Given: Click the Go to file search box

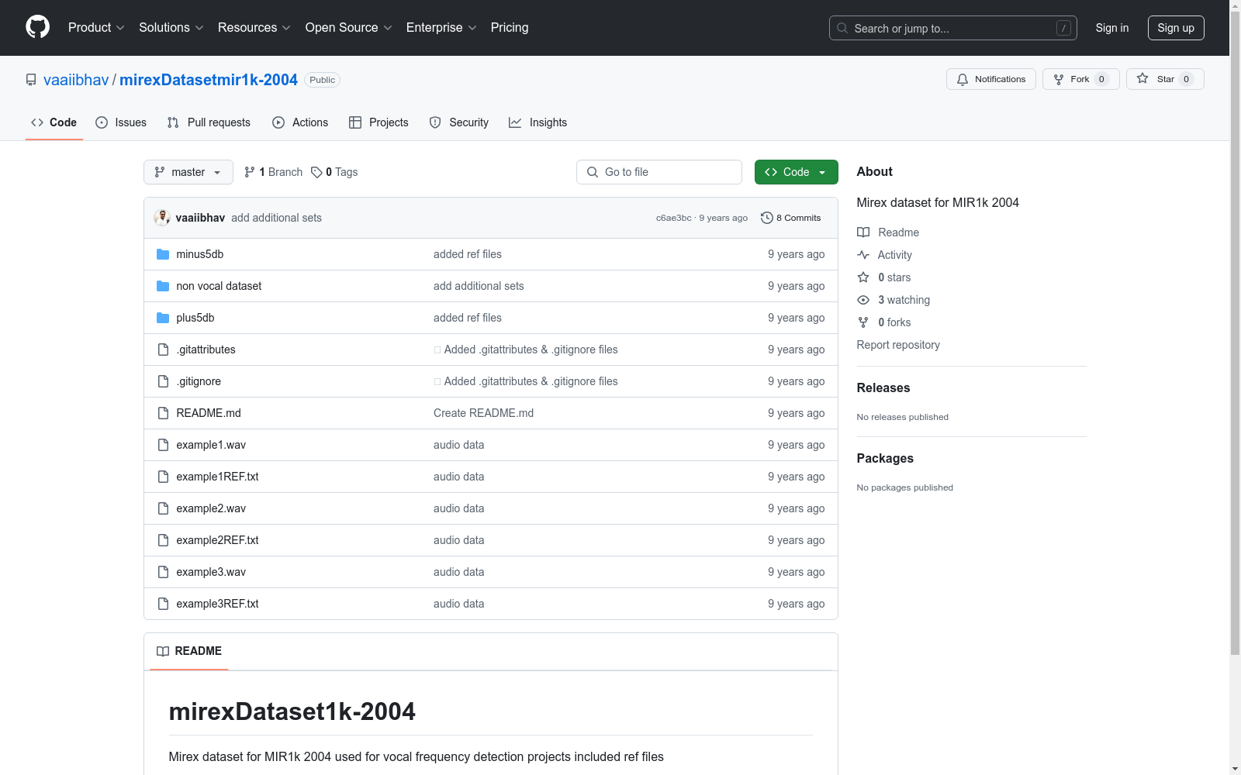Looking at the screenshot, I should (659, 172).
